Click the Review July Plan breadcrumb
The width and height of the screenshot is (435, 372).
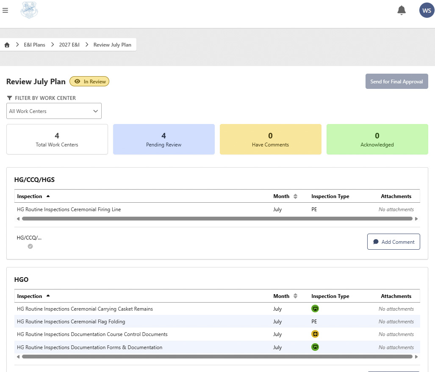click(112, 44)
